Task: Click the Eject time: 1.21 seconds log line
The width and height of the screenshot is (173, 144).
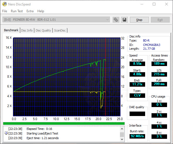Action: pos(43,138)
